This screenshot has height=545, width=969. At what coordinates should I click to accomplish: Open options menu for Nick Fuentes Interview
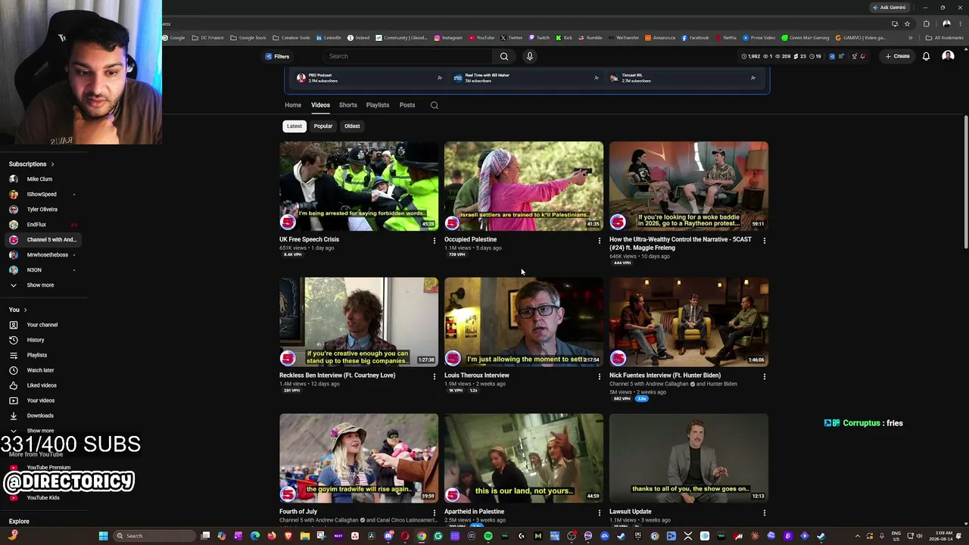[765, 376]
